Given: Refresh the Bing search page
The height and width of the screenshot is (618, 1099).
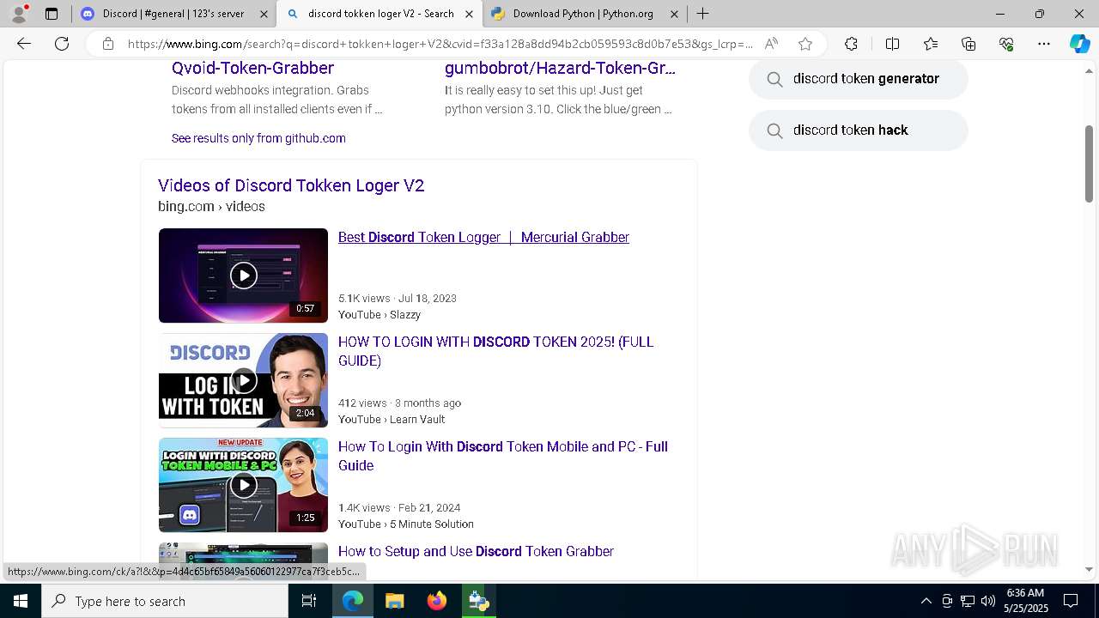Looking at the screenshot, I should [x=62, y=44].
